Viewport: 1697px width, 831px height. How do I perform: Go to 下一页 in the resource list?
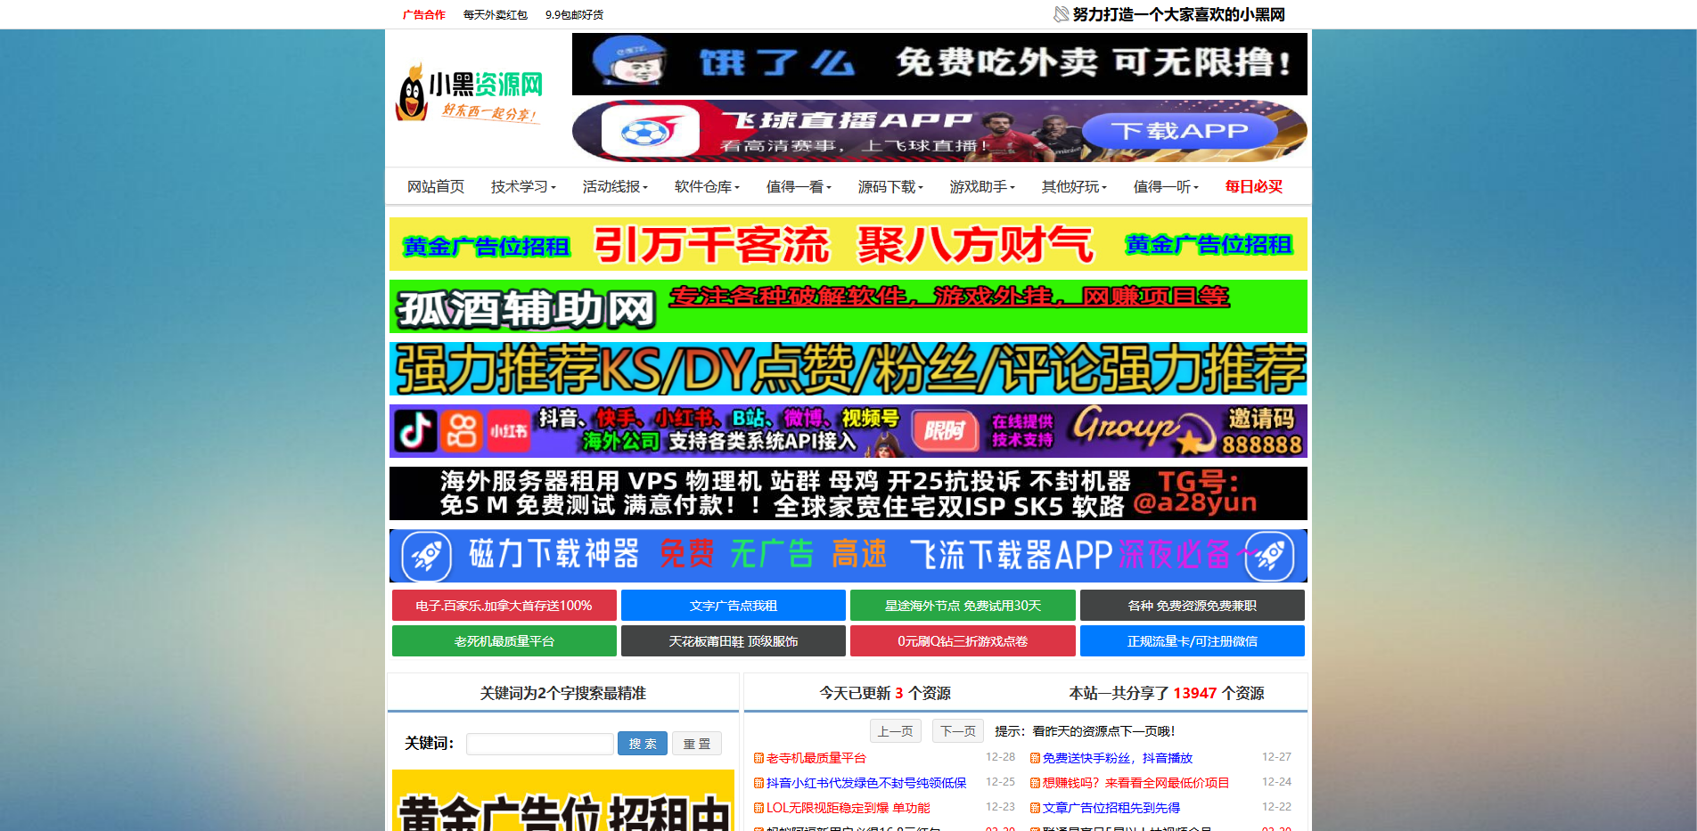click(x=957, y=730)
